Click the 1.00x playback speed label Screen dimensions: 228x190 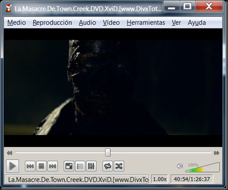(160, 179)
